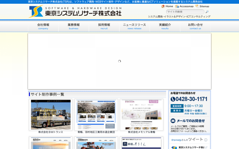Open the sunset-header site thumbnail in second row
Viewport: 239px width, 149px height.
[x=51, y=143]
